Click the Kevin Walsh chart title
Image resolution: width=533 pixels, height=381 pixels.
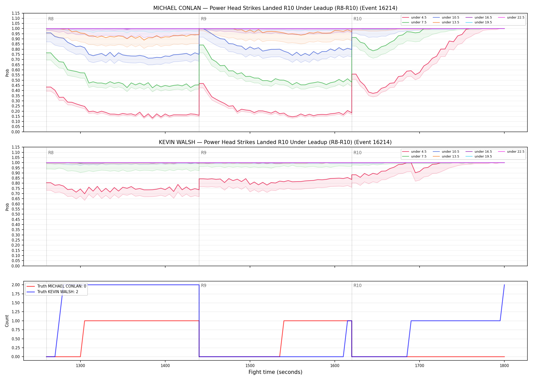pyautogui.click(x=275, y=142)
